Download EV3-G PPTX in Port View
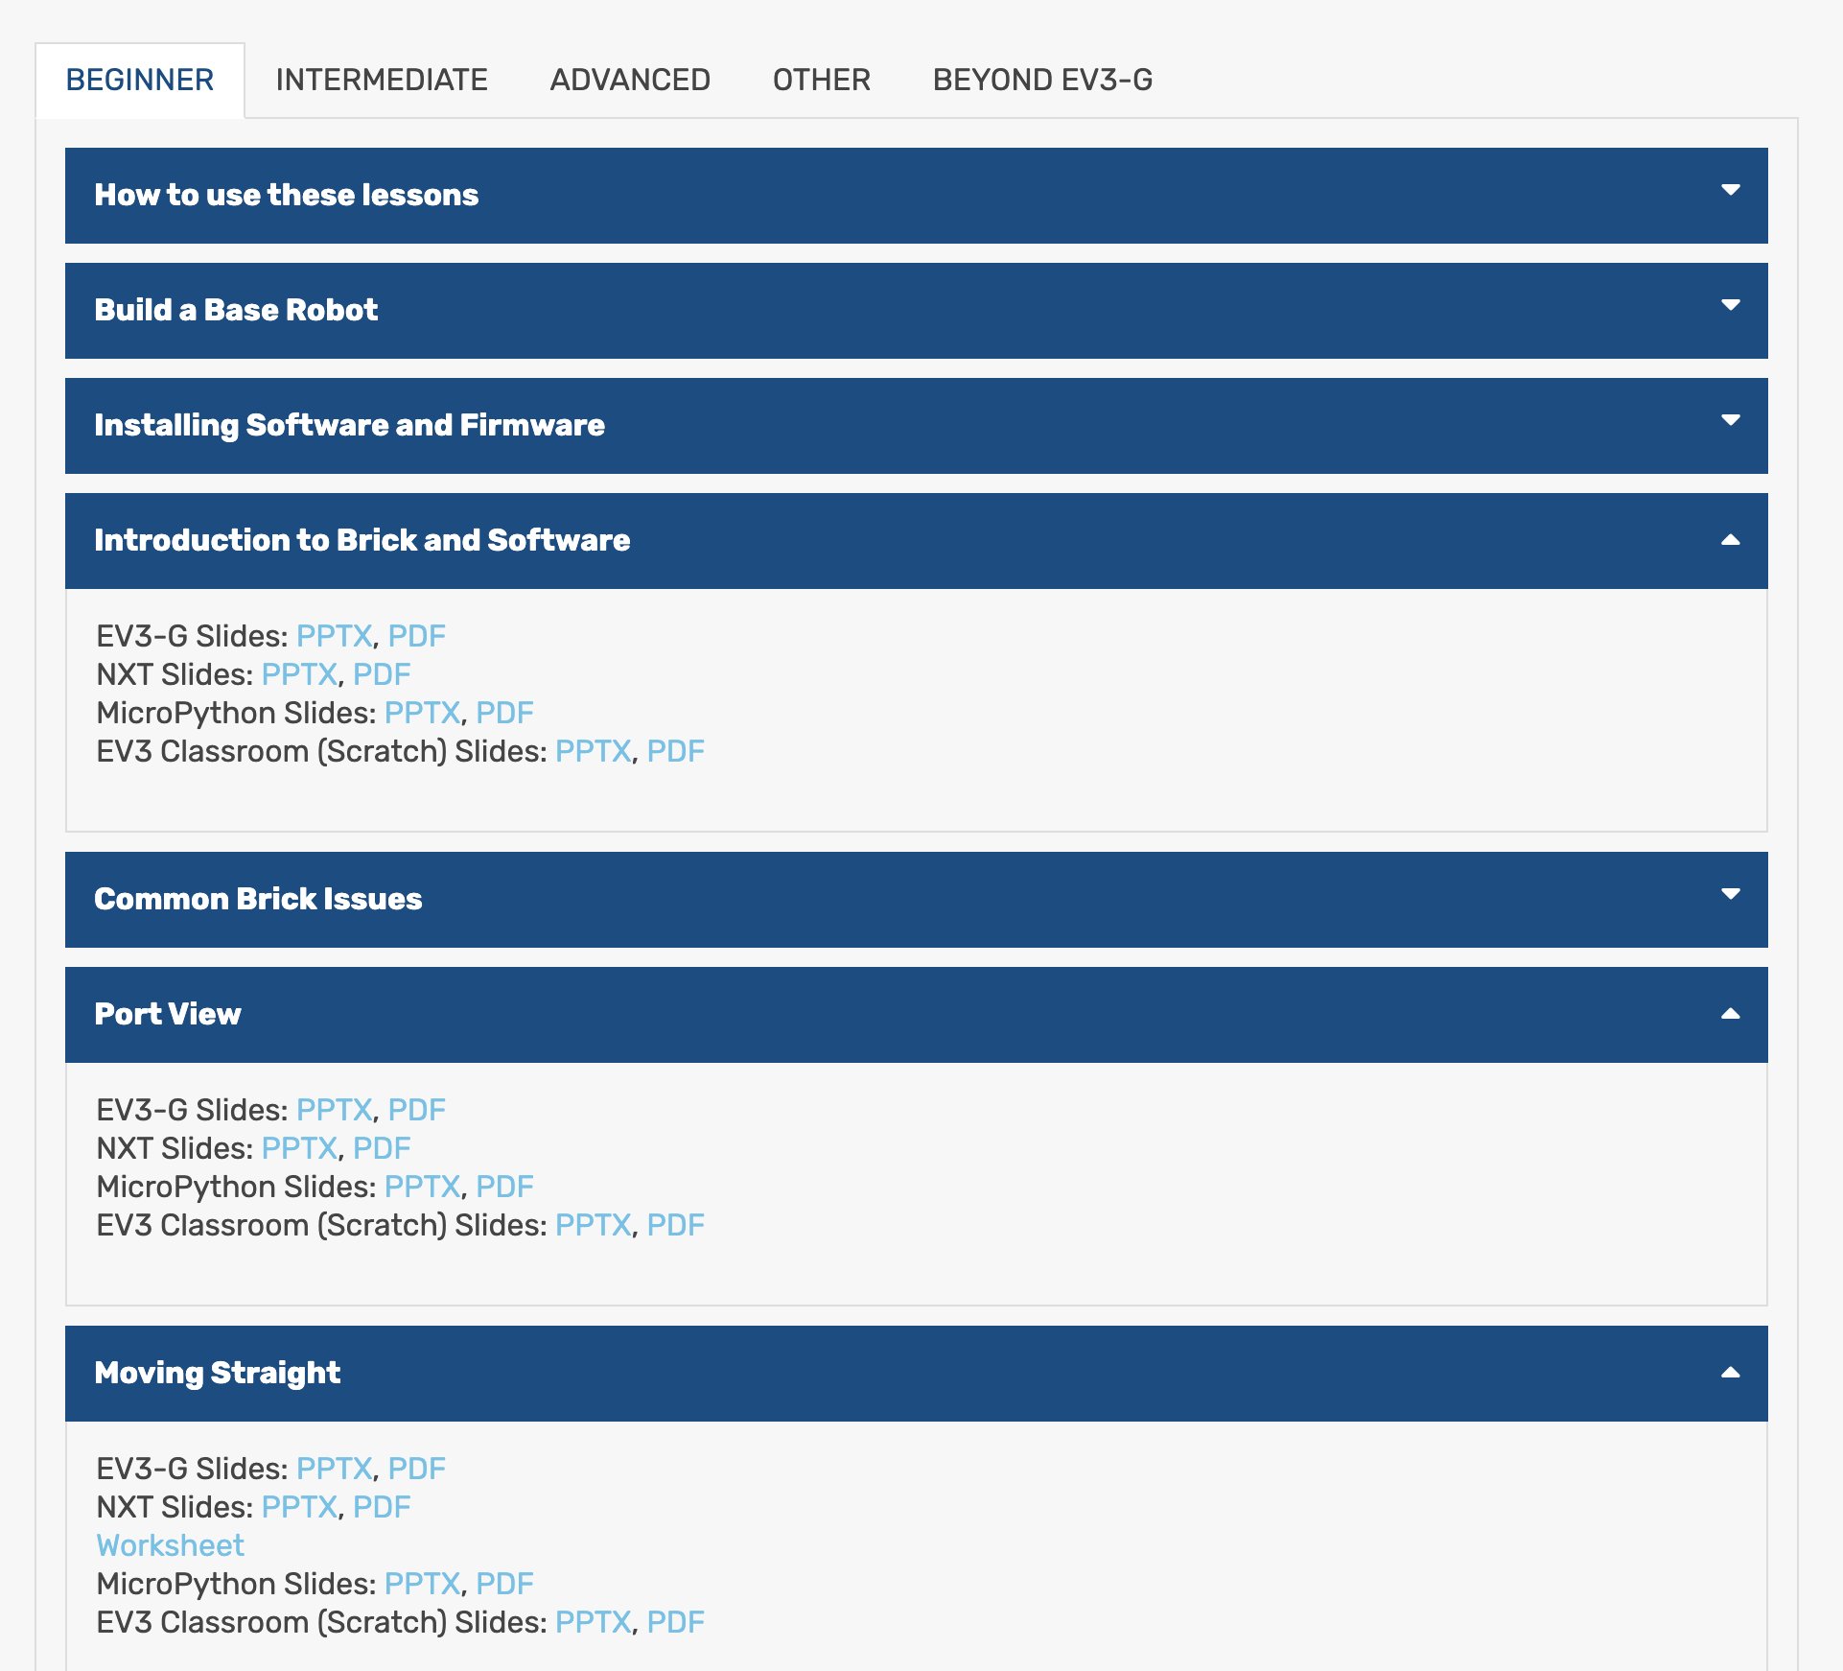This screenshot has width=1843, height=1671. coord(334,1110)
